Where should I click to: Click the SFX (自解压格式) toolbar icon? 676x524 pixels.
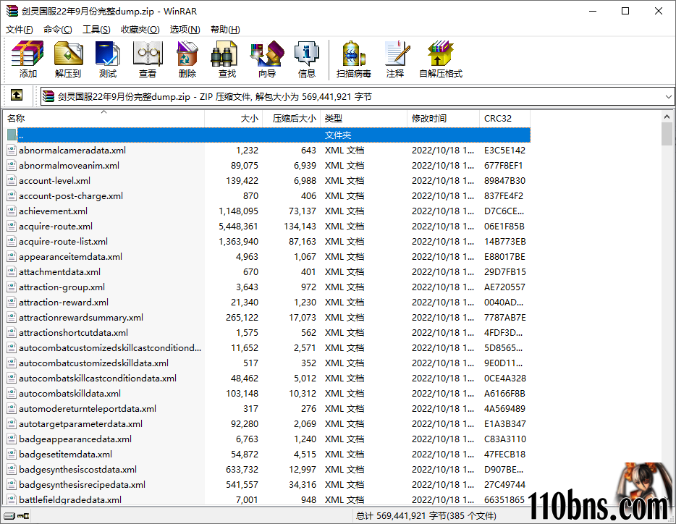click(441, 59)
